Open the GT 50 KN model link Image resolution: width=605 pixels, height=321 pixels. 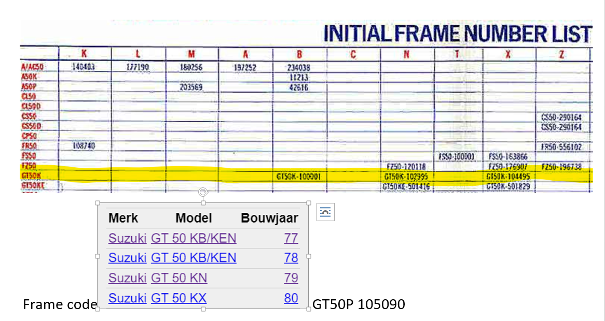tap(179, 278)
